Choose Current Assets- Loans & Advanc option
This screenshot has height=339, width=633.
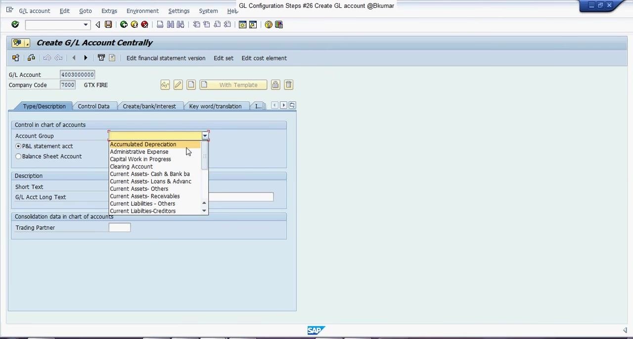click(155, 181)
